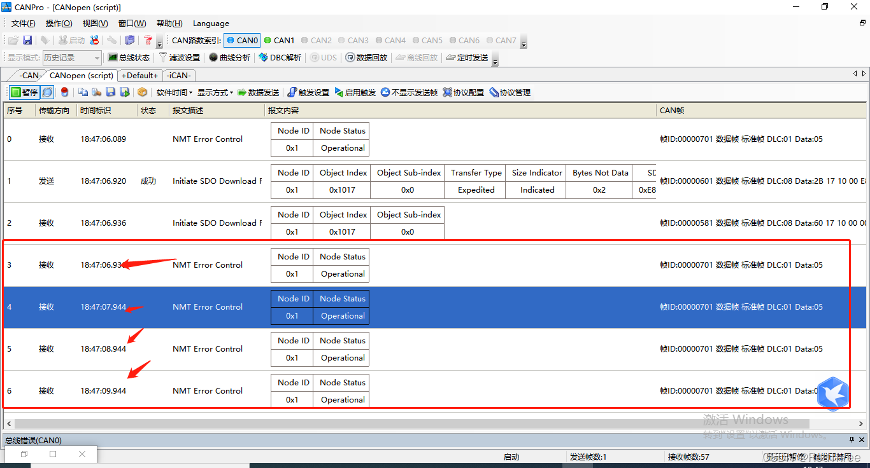Viewport: 870px width, 468px height.
Task: Expand overflow arrow after 定时发送
Action: (x=495, y=60)
